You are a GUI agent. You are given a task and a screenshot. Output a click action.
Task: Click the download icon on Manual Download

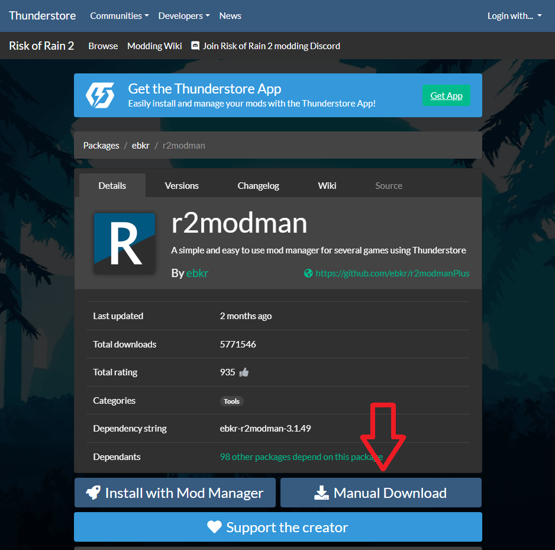pyautogui.click(x=321, y=493)
